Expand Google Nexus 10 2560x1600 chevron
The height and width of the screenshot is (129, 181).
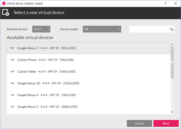[x=12, y=83]
